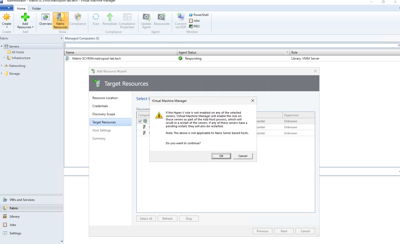The image size is (400, 244).
Task: Close the Add Resource Wizard window
Action: (315, 71)
